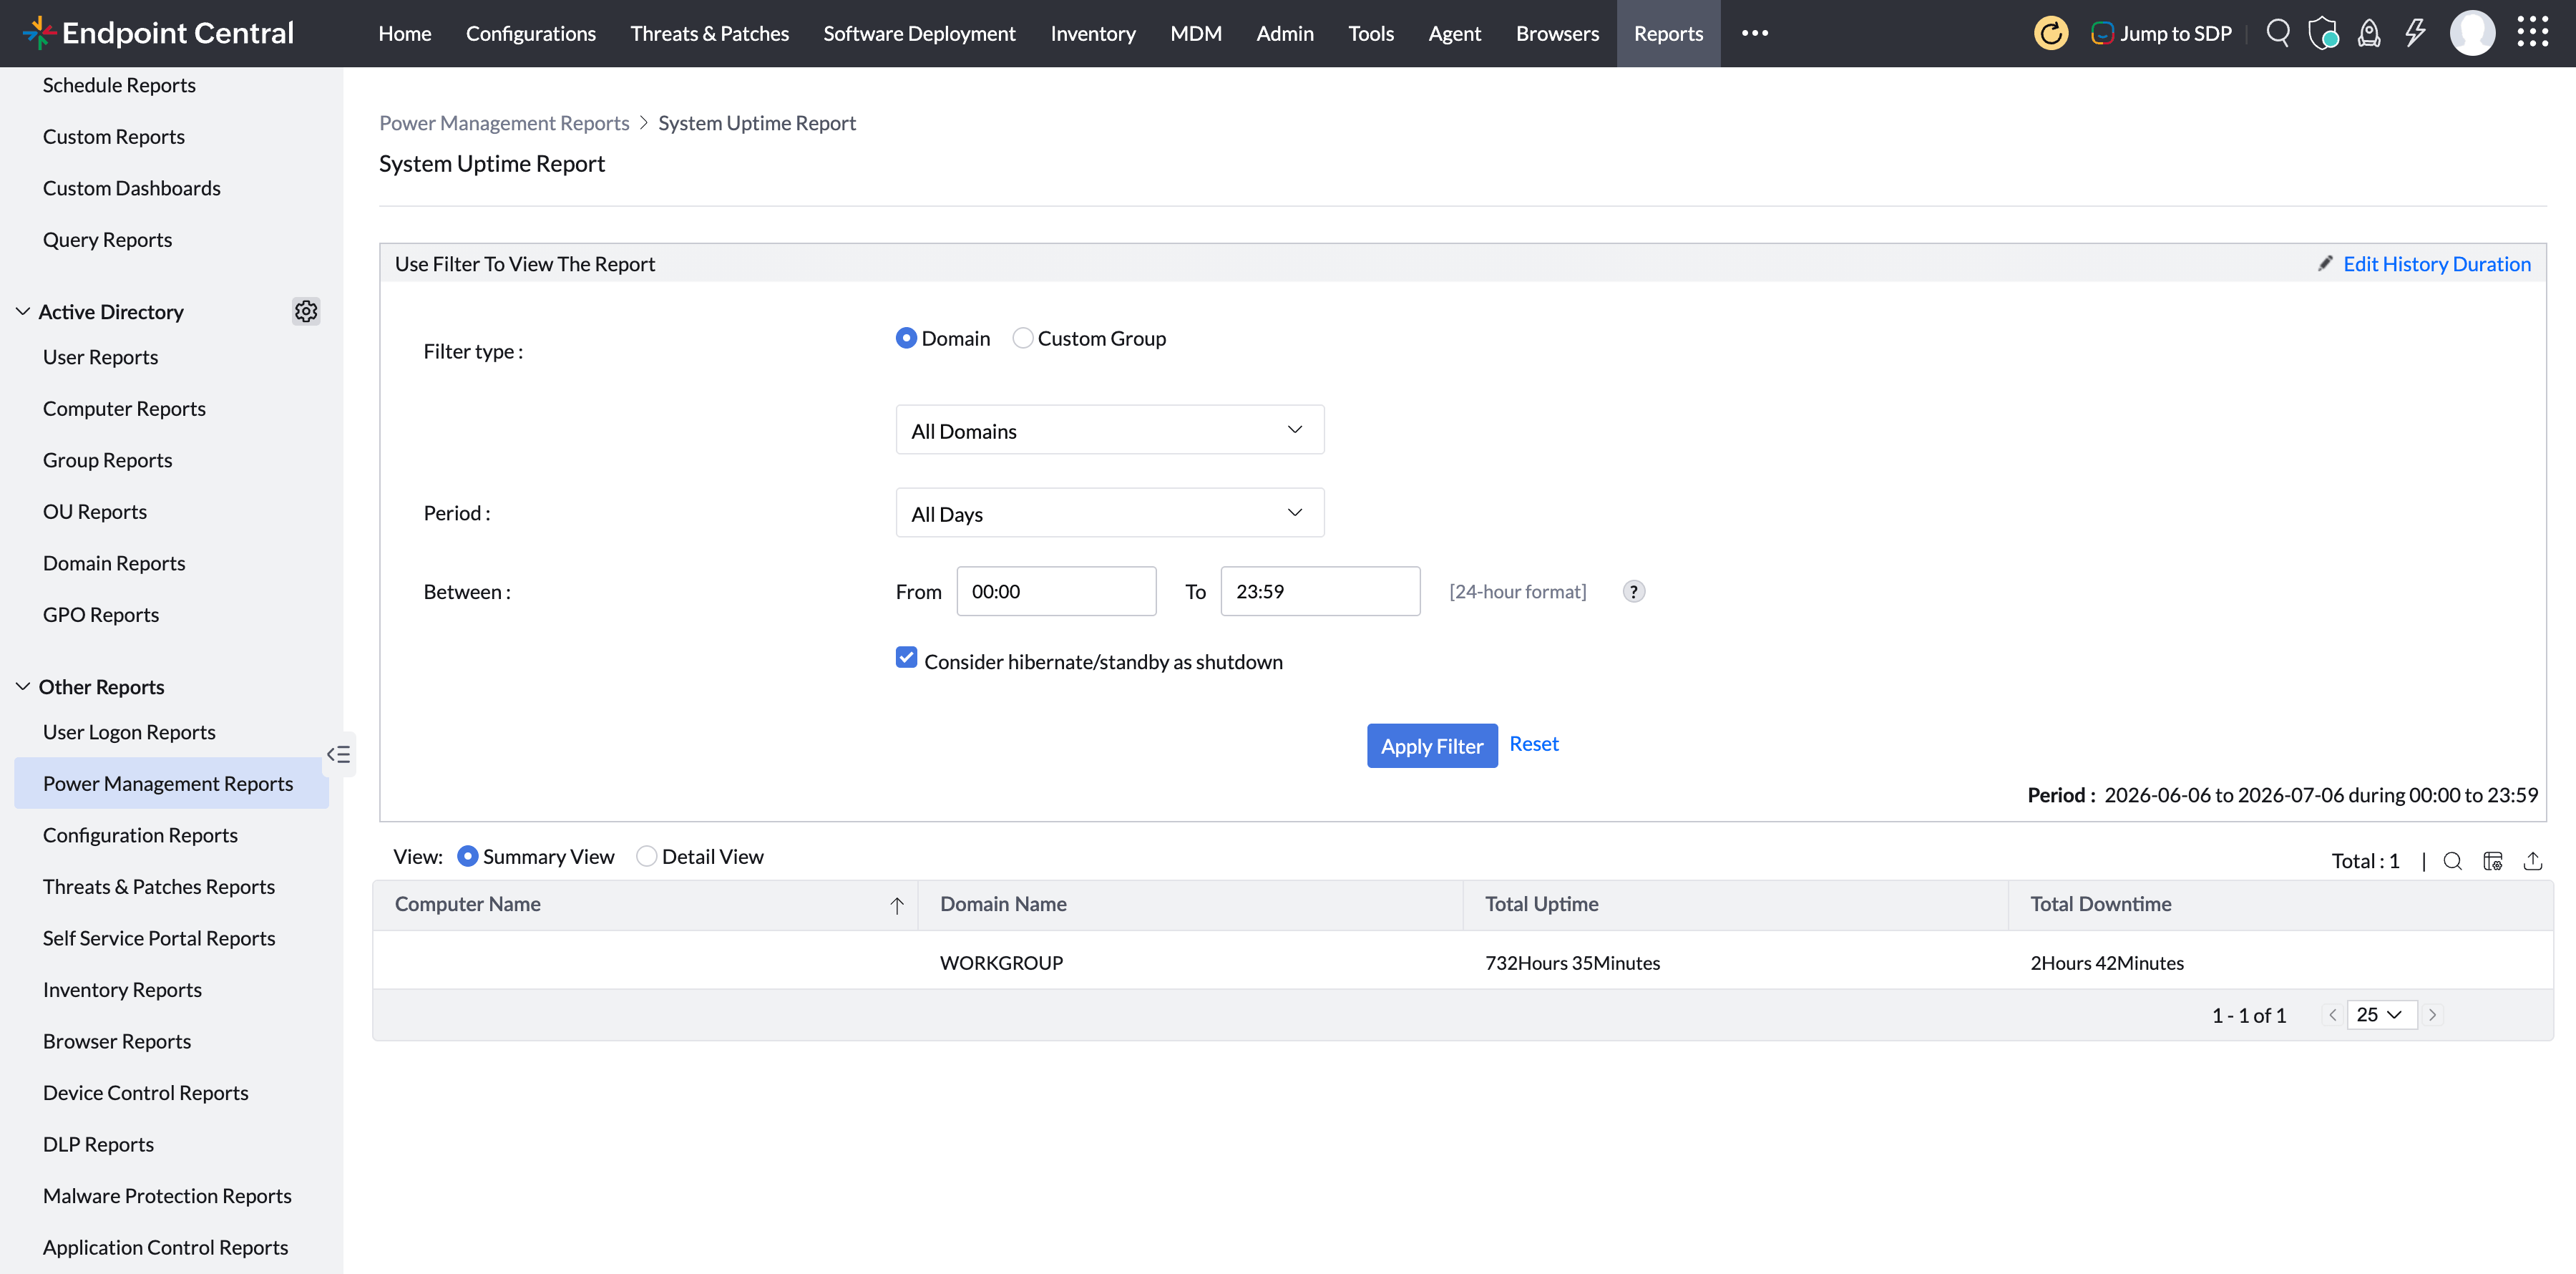Go to previous results page
2576x1274 pixels.
2332,1014
